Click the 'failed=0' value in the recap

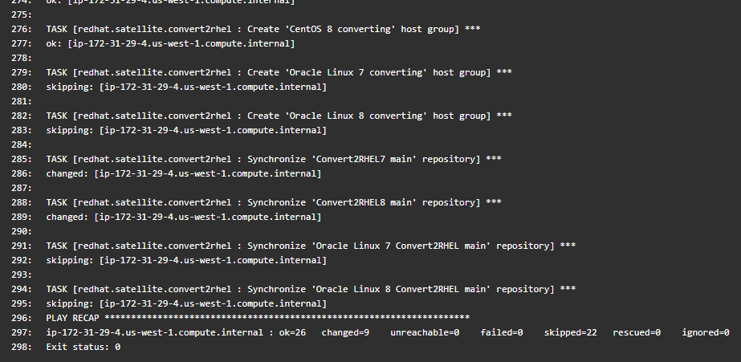[502, 332]
